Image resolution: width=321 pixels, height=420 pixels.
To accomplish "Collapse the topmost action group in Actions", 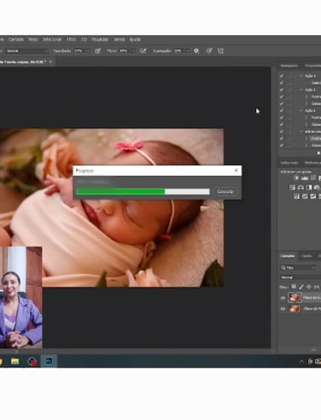I will tap(301, 76).
